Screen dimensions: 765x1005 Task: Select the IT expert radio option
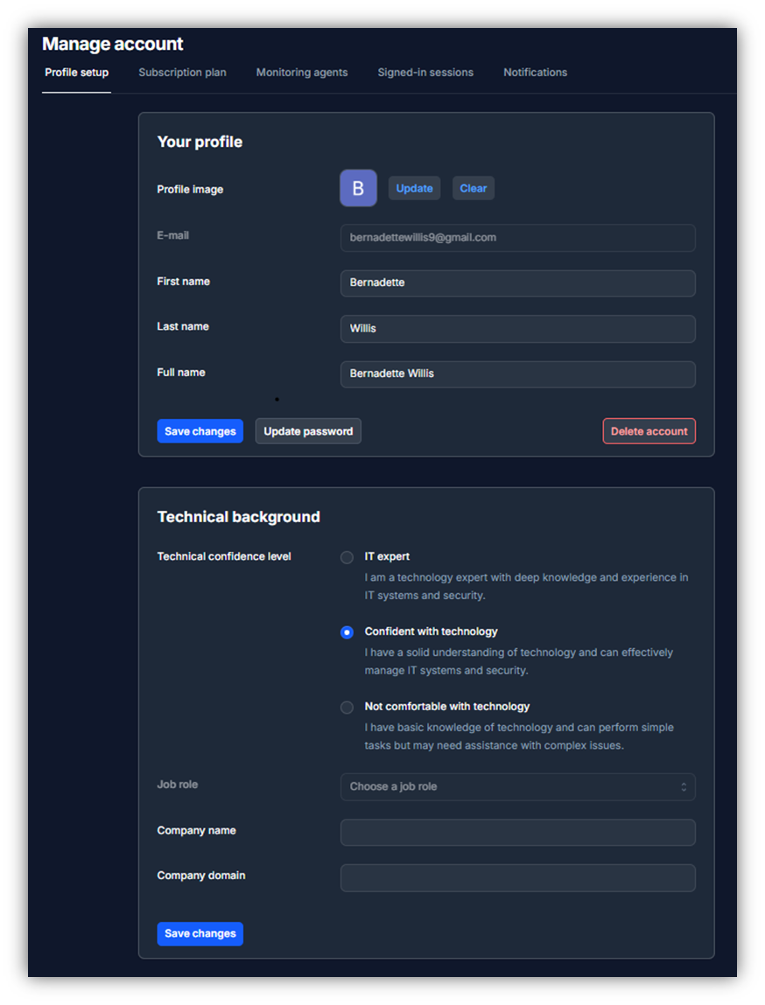point(347,557)
